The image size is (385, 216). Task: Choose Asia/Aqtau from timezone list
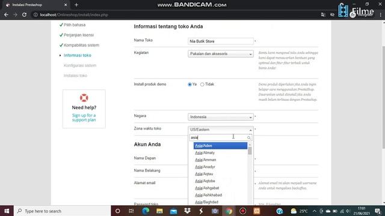(220, 174)
